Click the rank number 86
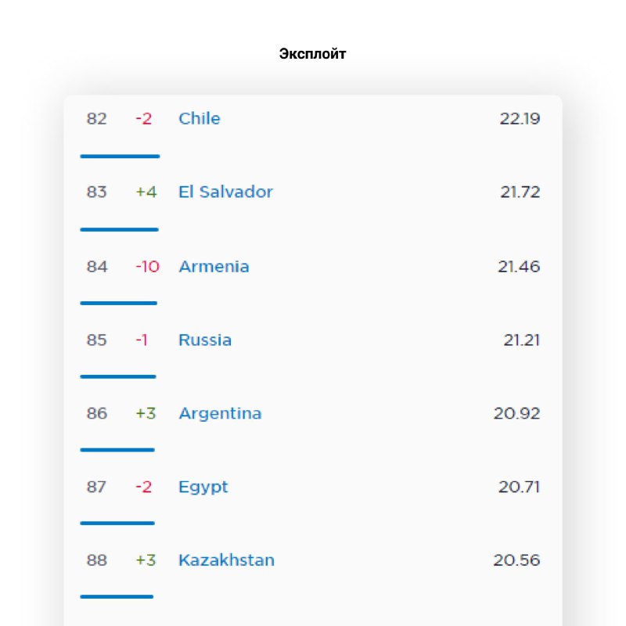 [x=97, y=414]
